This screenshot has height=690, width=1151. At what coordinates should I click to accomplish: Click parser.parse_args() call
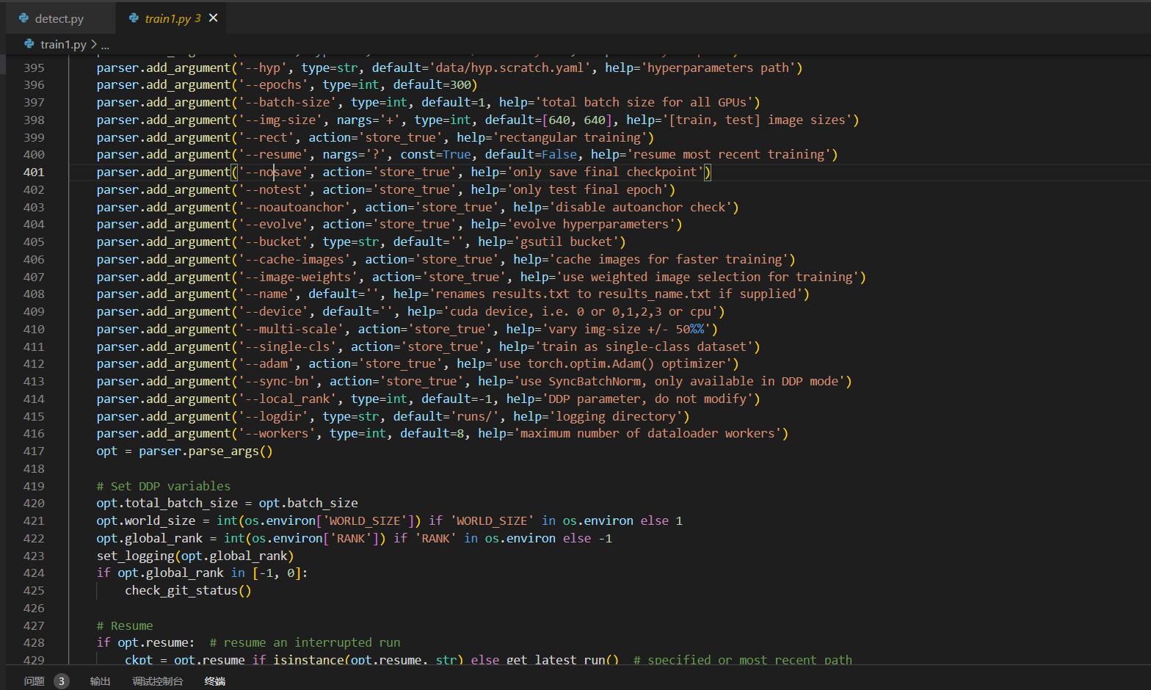coord(206,451)
